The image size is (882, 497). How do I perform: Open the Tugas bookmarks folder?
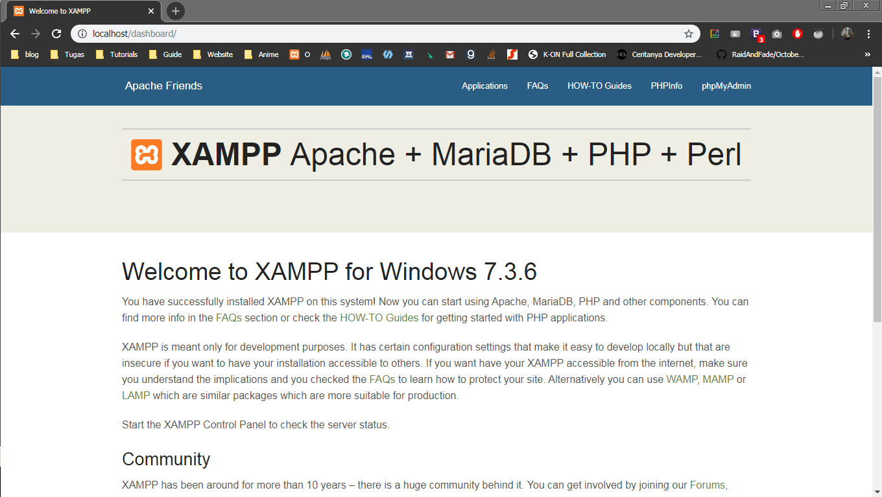pyautogui.click(x=67, y=54)
